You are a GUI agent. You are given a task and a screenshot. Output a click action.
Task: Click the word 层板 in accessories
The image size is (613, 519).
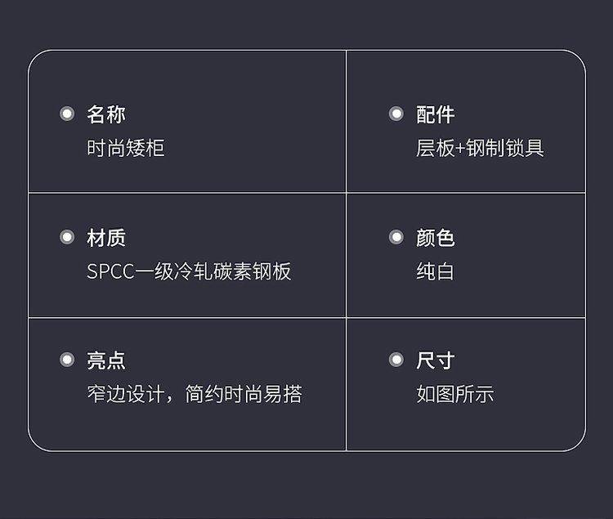(x=435, y=148)
